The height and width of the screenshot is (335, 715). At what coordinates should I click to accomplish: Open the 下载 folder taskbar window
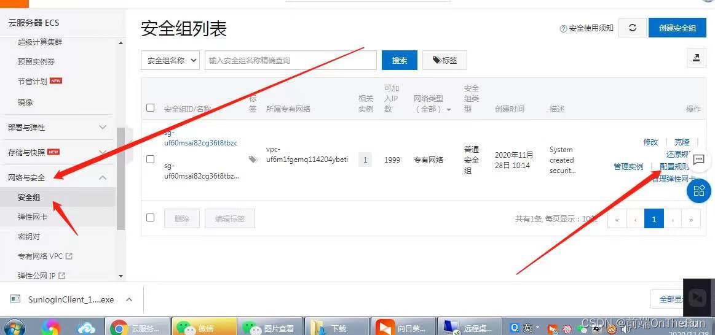click(336, 327)
